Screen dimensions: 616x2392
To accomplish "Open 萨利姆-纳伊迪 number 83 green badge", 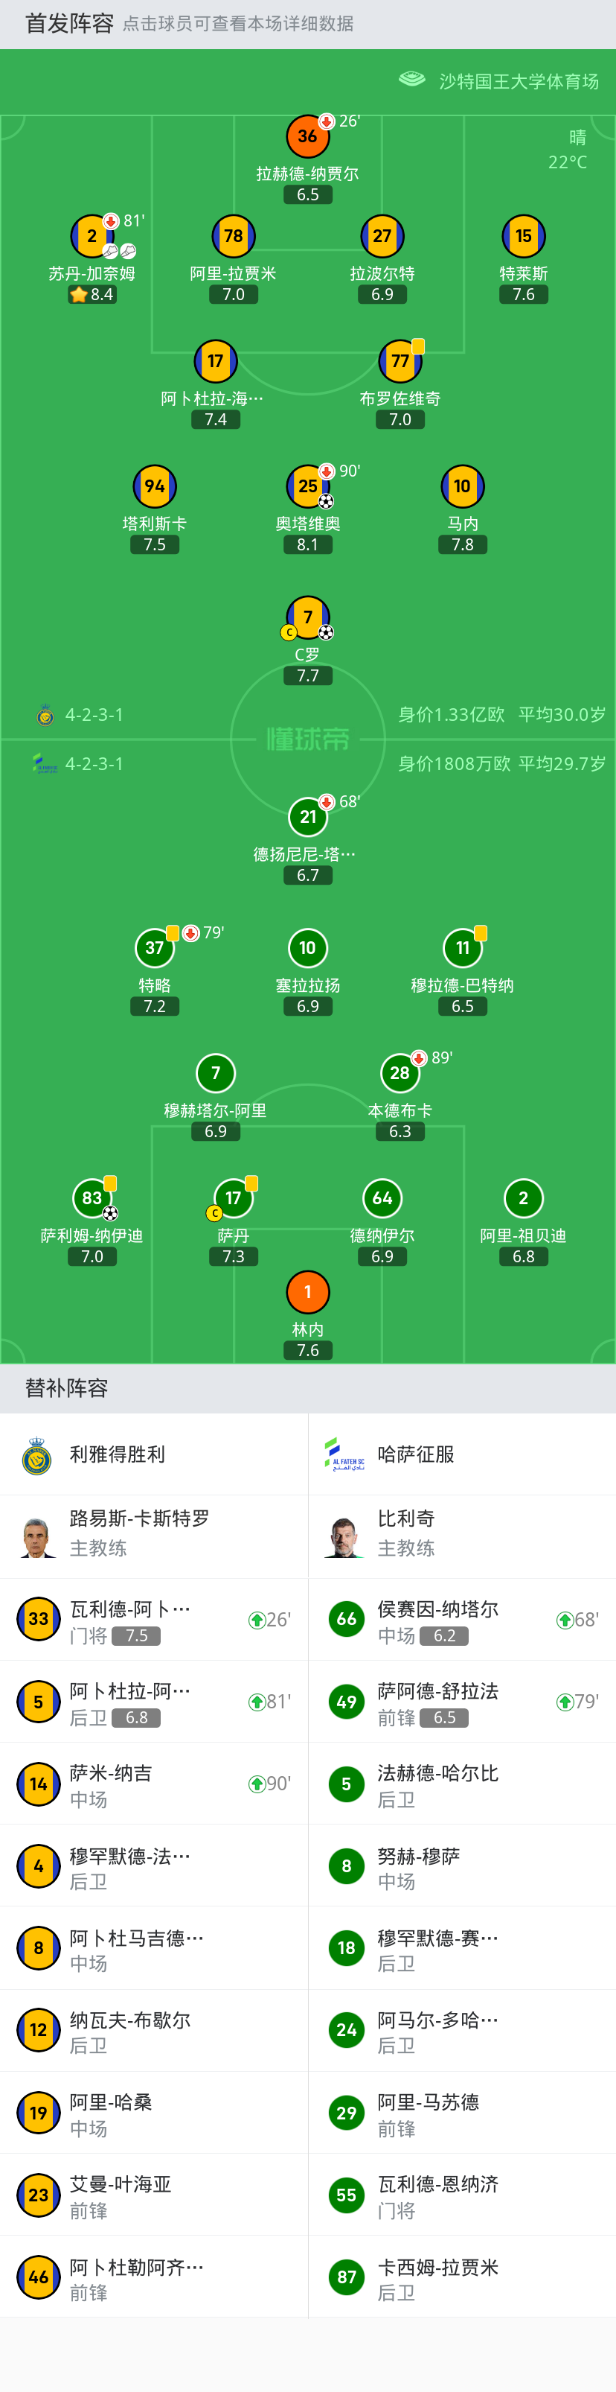I will pyautogui.click(x=92, y=1197).
